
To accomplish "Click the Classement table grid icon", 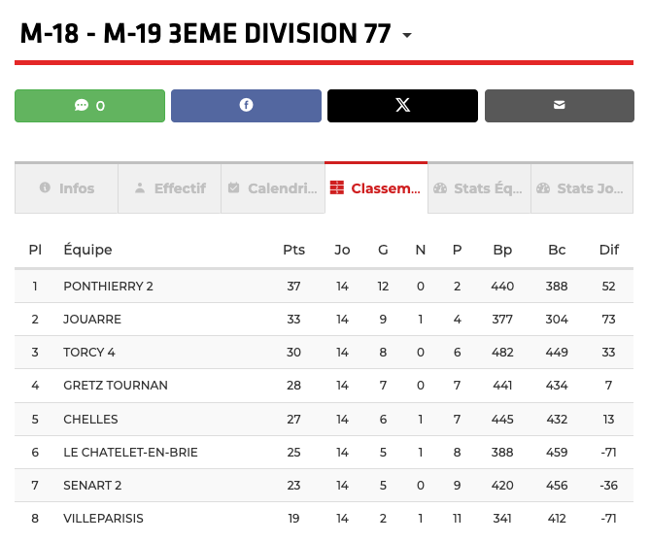I will point(337,188).
